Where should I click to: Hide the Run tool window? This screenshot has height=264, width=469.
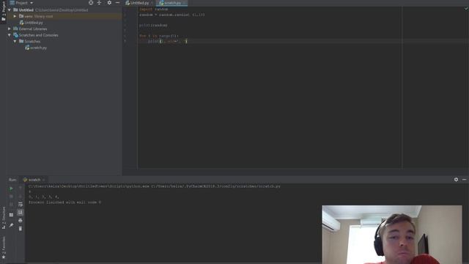(464, 180)
